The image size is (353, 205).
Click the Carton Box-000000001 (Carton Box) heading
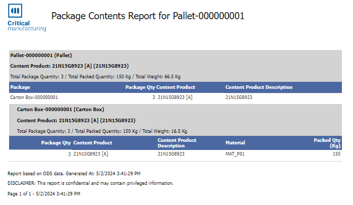[61, 109]
